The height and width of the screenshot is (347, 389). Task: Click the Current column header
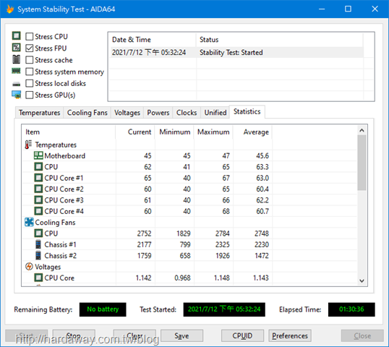click(135, 132)
